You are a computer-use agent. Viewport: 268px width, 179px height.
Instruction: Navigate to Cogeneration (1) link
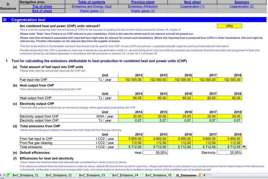(x=192, y=7)
